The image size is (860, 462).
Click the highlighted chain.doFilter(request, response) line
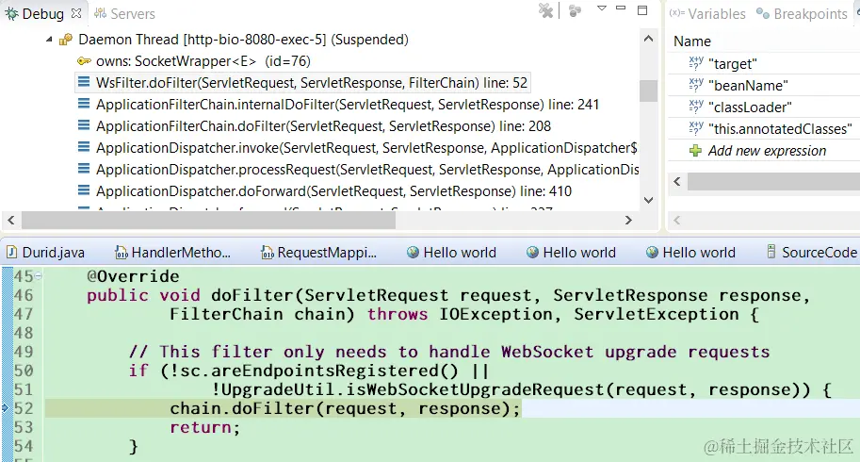point(345,409)
